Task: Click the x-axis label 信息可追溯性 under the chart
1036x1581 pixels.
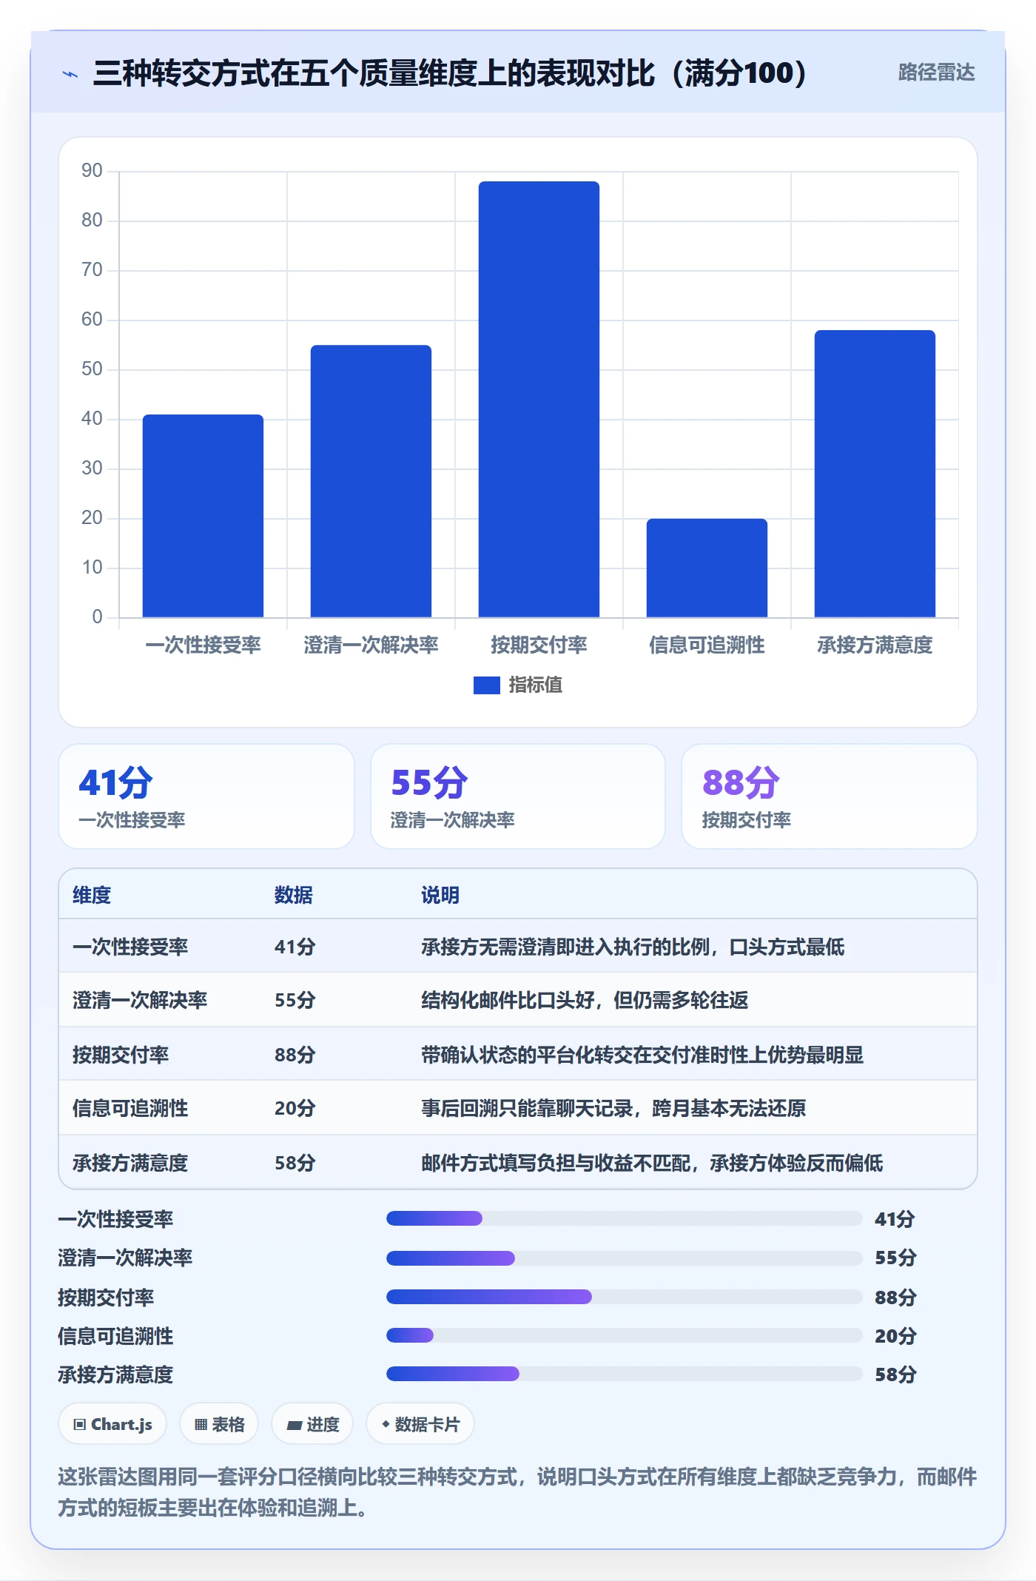Action: click(x=707, y=645)
